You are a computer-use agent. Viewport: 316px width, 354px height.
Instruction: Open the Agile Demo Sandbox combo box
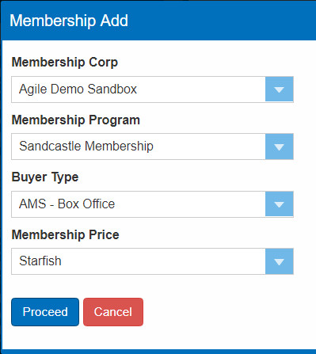(x=152, y=89)
